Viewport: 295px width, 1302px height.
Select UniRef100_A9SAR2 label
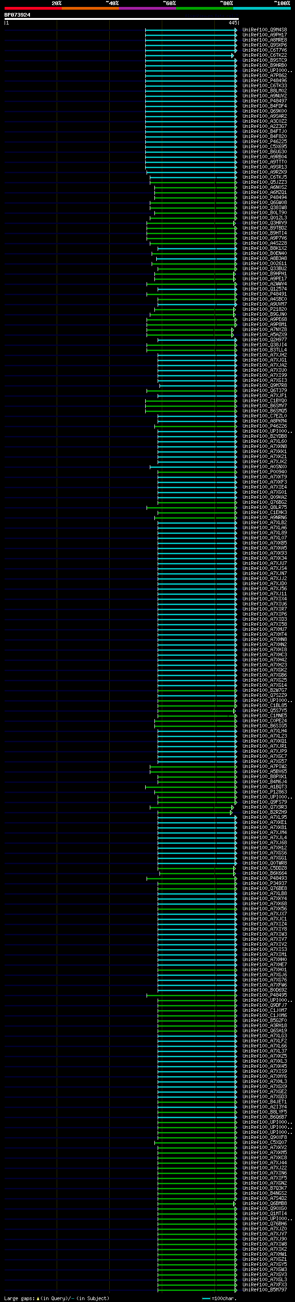[x=265, y=116]
